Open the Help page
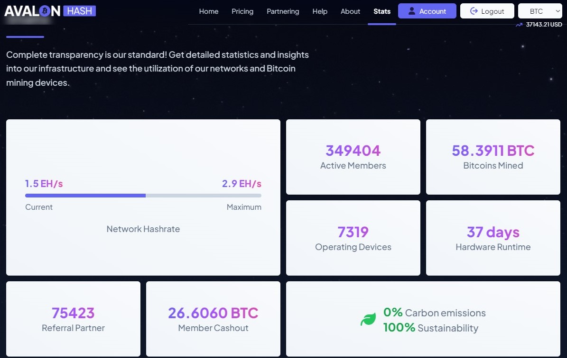Viewport: 567px width, 358px height. click(320, 11)
